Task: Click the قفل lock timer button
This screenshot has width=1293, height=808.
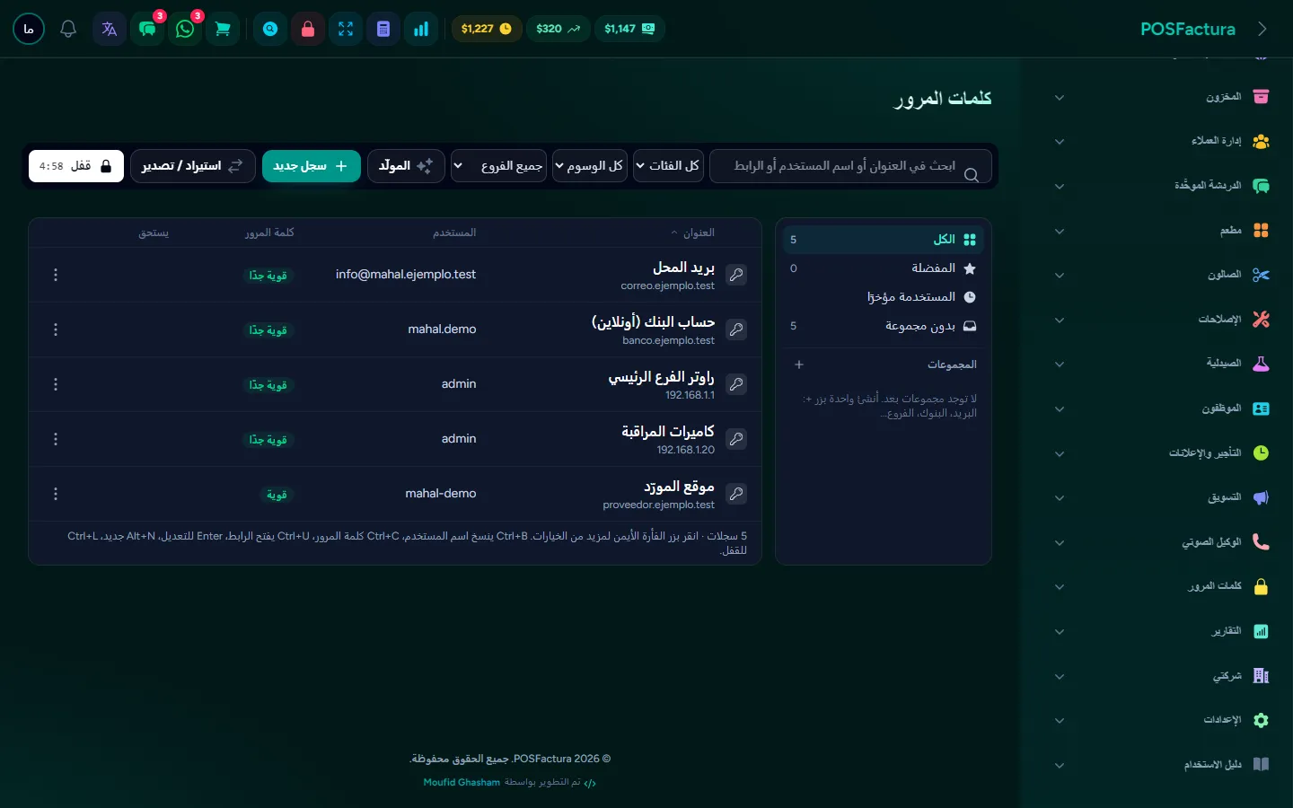Action: point(76,166)
